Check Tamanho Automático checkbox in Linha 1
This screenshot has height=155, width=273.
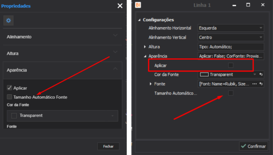click(231, 93)
